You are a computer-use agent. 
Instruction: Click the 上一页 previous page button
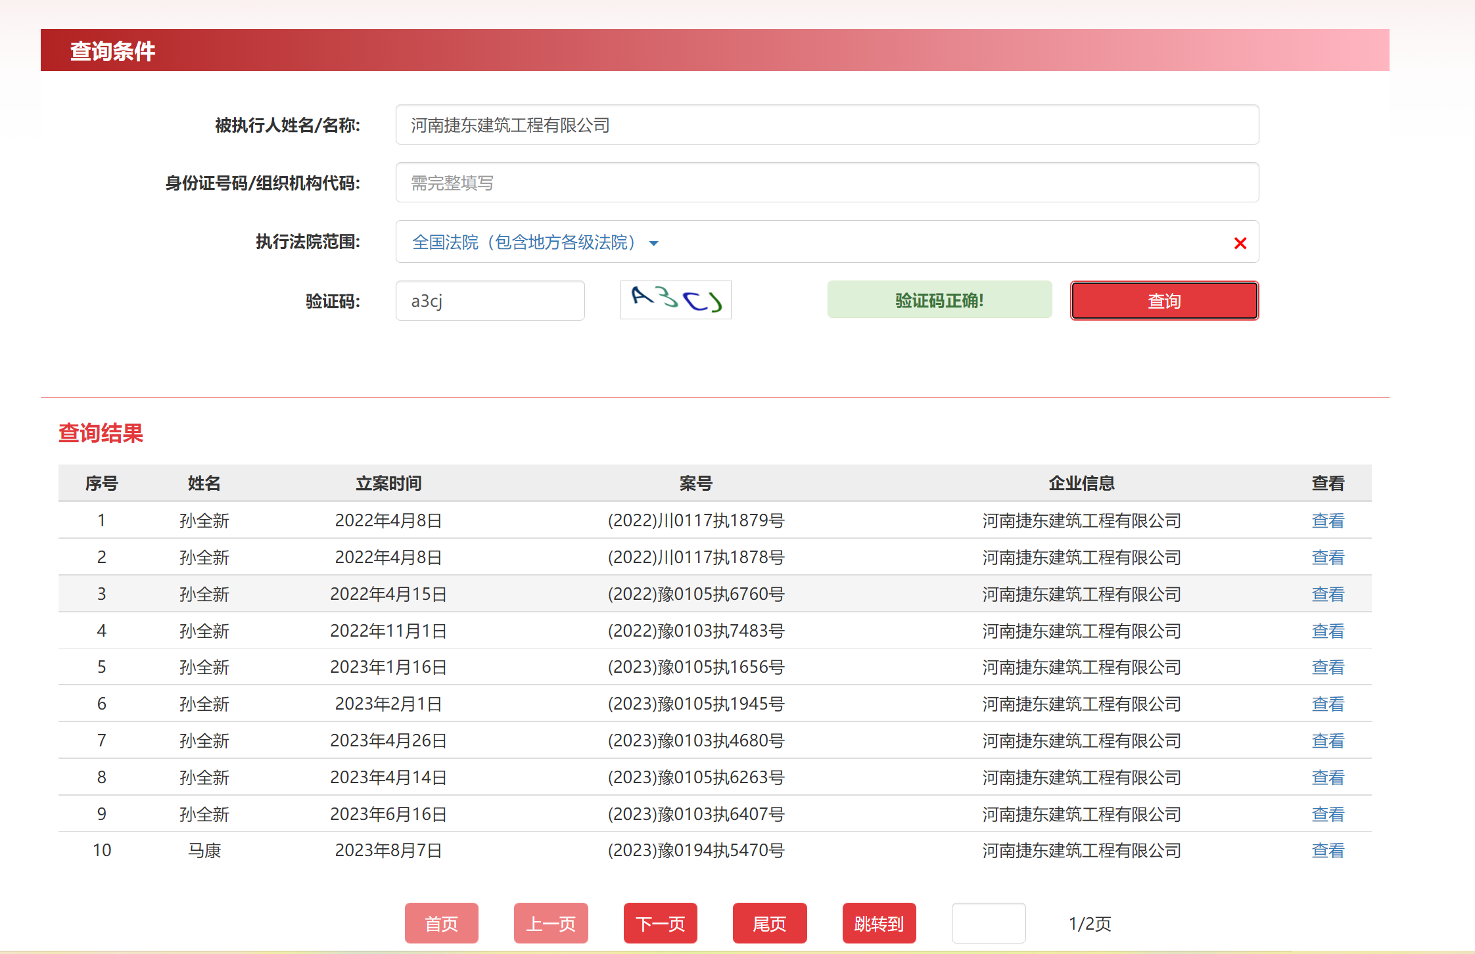tap(551, 923)
